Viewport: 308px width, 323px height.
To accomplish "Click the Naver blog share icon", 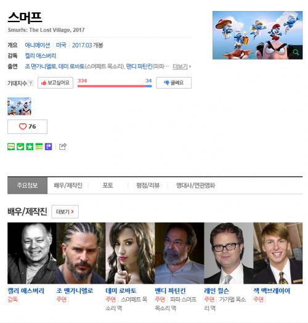I will [x=11, y=146].
